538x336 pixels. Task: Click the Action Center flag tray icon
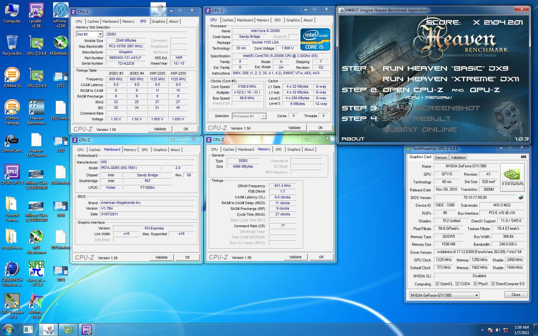pos(490,330)
